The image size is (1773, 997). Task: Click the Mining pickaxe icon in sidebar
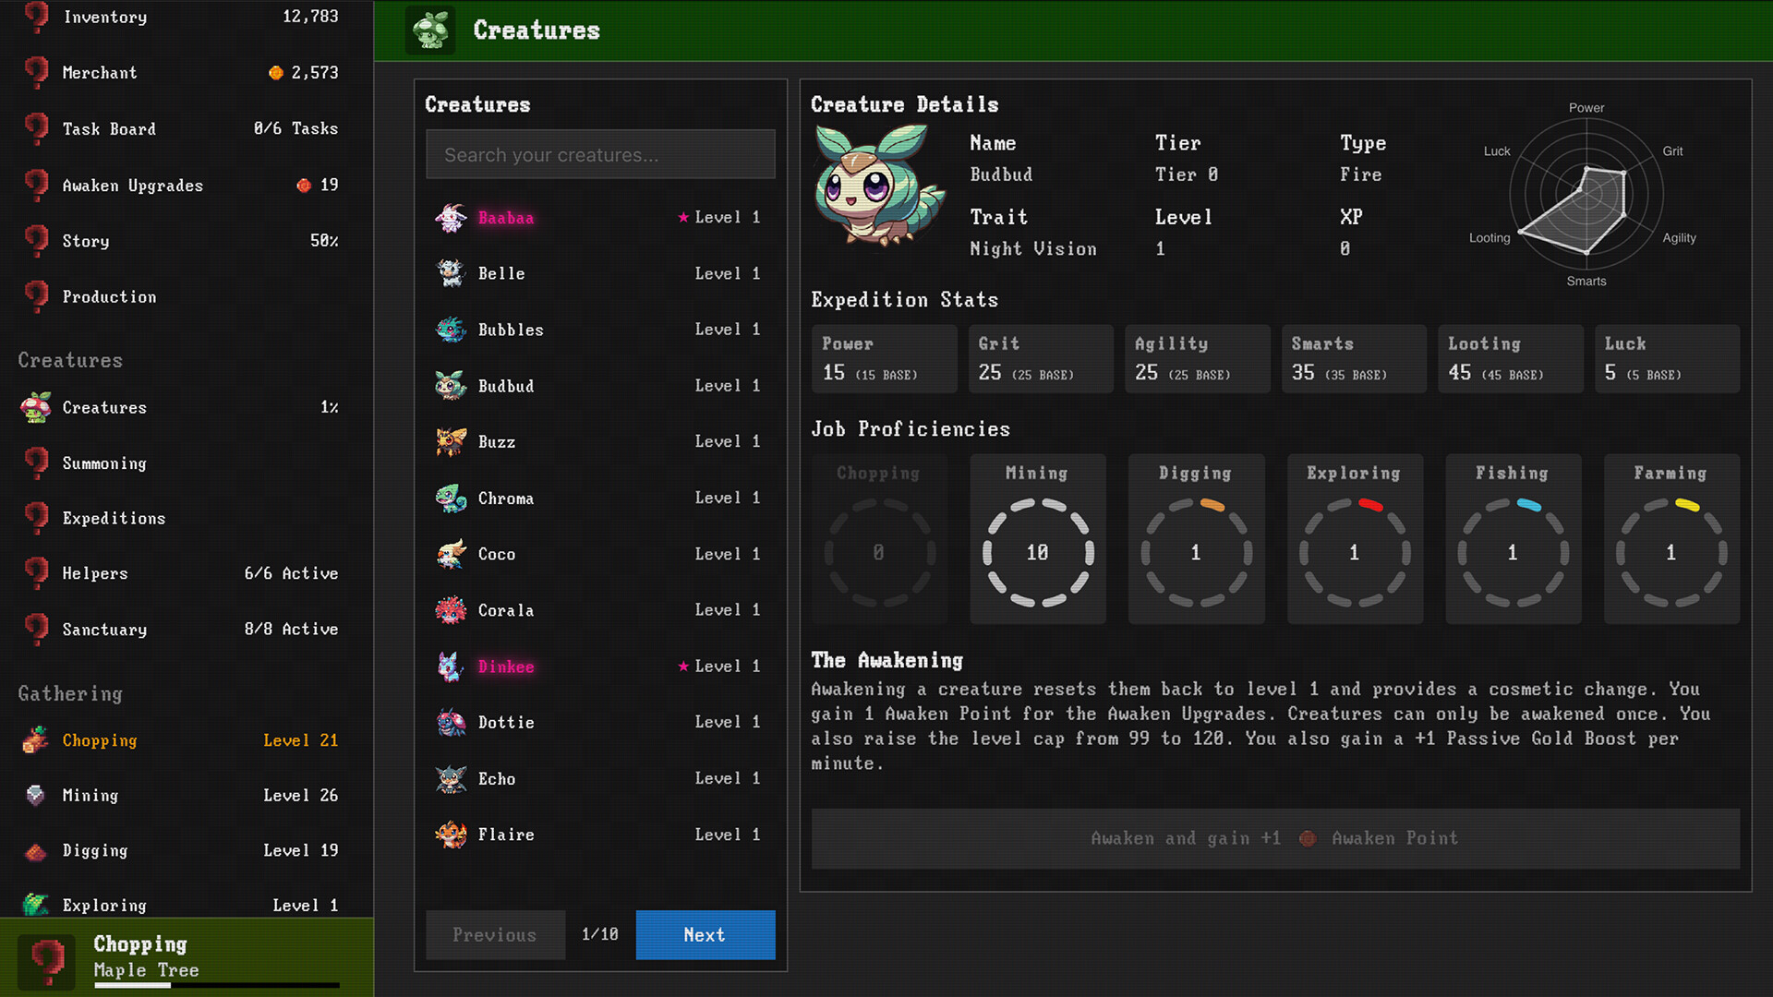pos(35,795)
